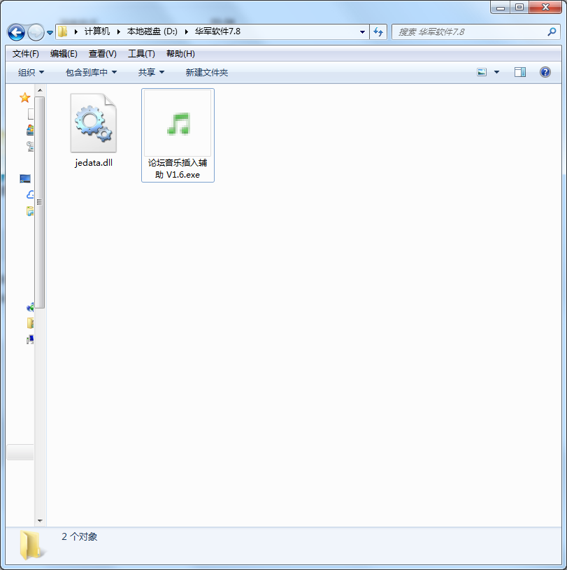Screen dimensions: 567x570
Task: Open the 工具(T) menu
Action: tap(141, 54)
